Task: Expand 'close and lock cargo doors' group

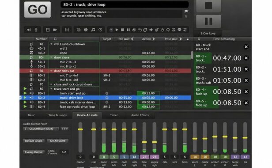Action: click(51, 84)
